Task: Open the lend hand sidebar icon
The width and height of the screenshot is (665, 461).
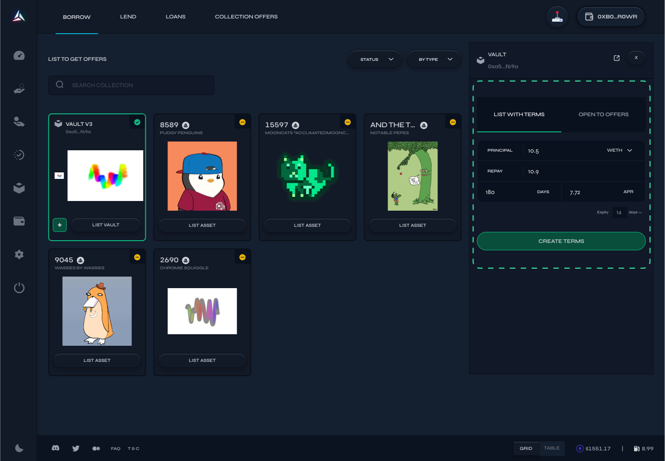Action: [x=19, y=122]
